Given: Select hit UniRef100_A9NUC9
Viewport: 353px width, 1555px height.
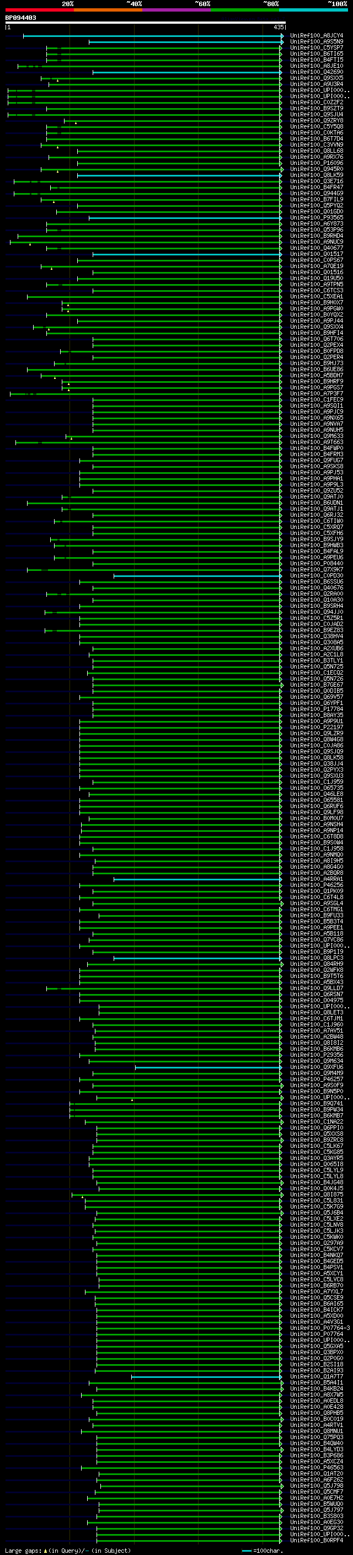Looking at the screenshot, I should coord(317,242).
